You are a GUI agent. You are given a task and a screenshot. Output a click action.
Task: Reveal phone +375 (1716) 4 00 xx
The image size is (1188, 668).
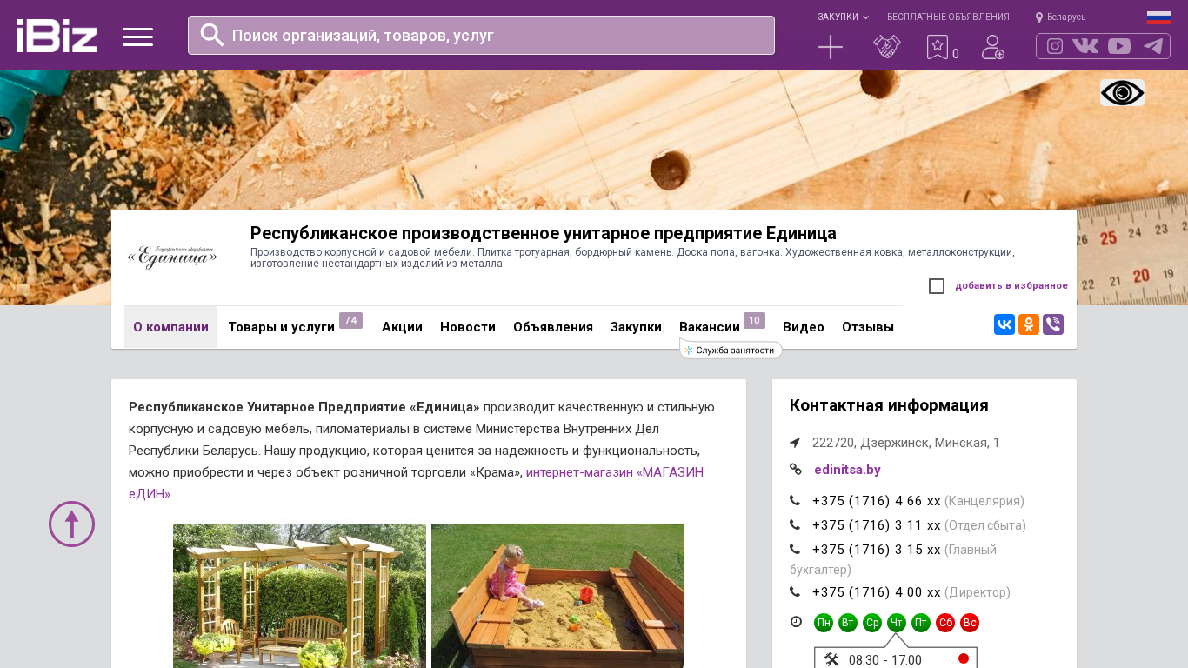877,592
